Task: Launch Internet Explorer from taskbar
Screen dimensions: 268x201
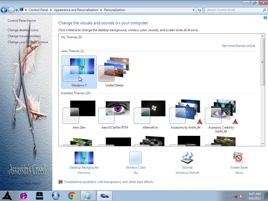Action: 23,196
